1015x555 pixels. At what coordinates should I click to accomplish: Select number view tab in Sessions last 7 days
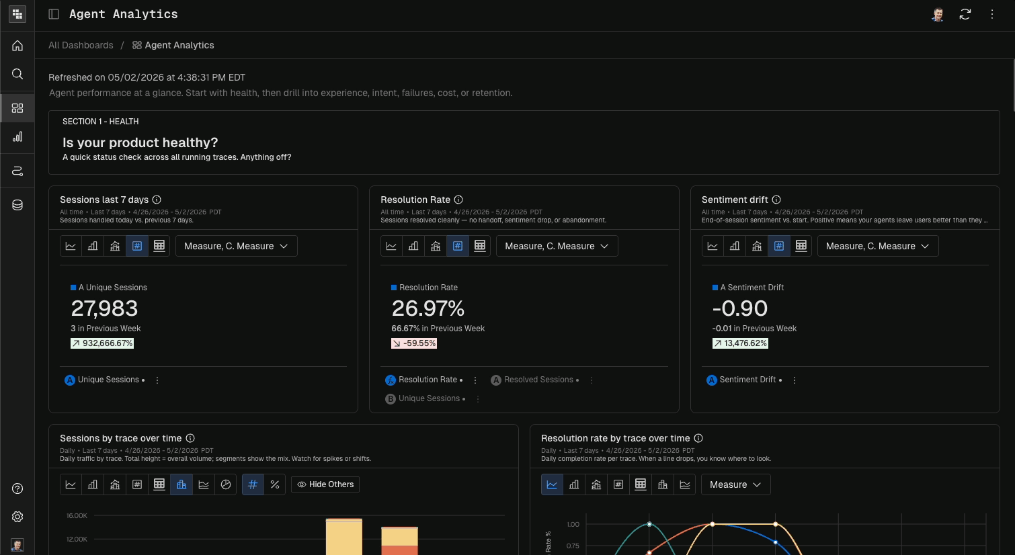coord(137,246)
